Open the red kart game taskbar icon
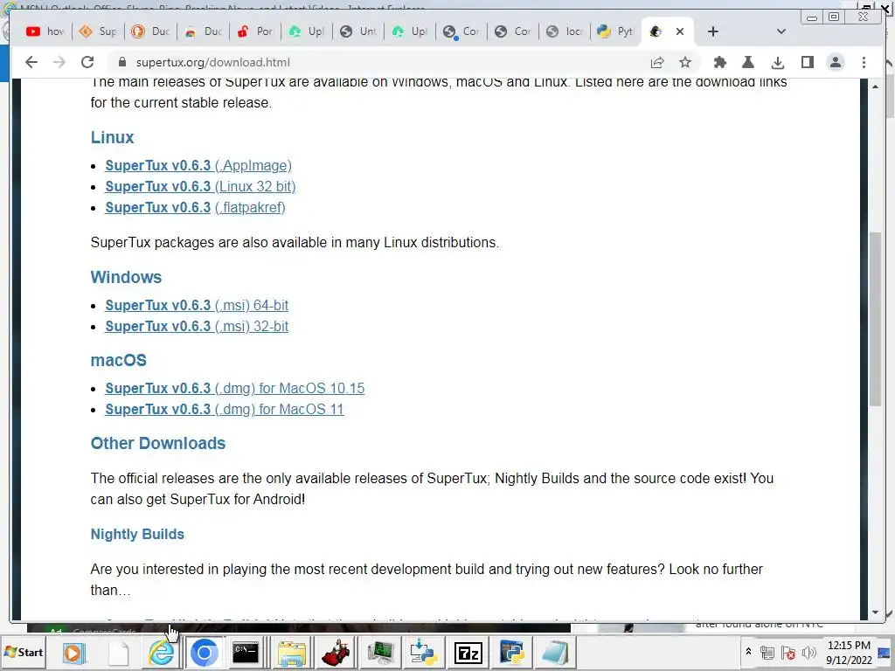 (336, 653)
